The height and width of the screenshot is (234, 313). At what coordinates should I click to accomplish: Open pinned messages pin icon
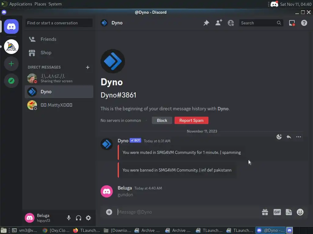[206, 23]
